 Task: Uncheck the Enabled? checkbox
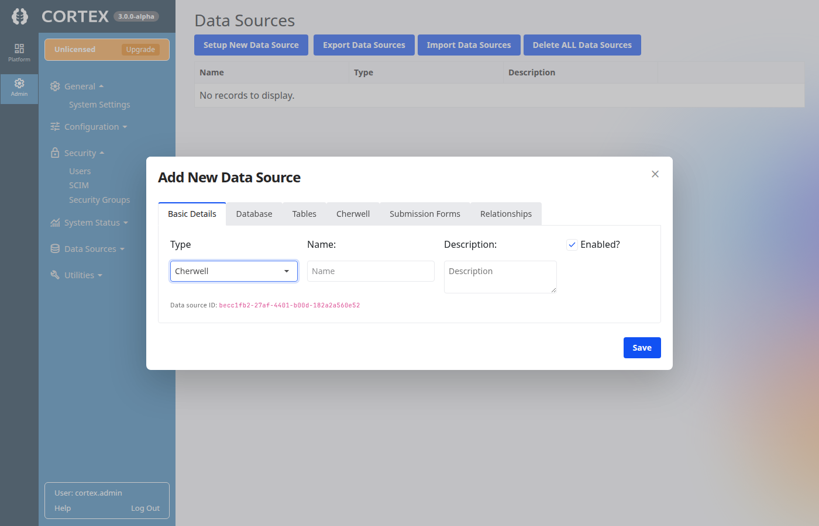(x=572, y=244)
